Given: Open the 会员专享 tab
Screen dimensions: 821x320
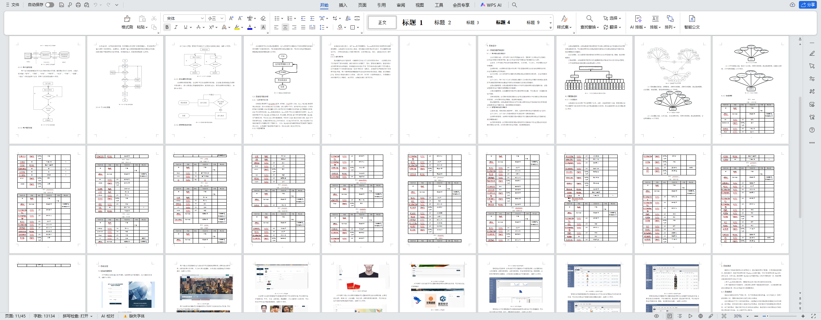Looking at the screenshot, I should click(461, 5).
